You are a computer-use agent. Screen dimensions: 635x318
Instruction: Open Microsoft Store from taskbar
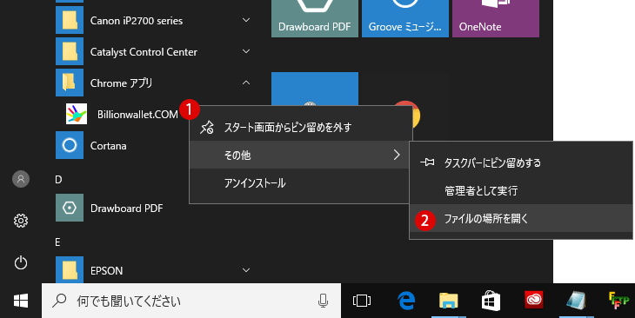491,301
